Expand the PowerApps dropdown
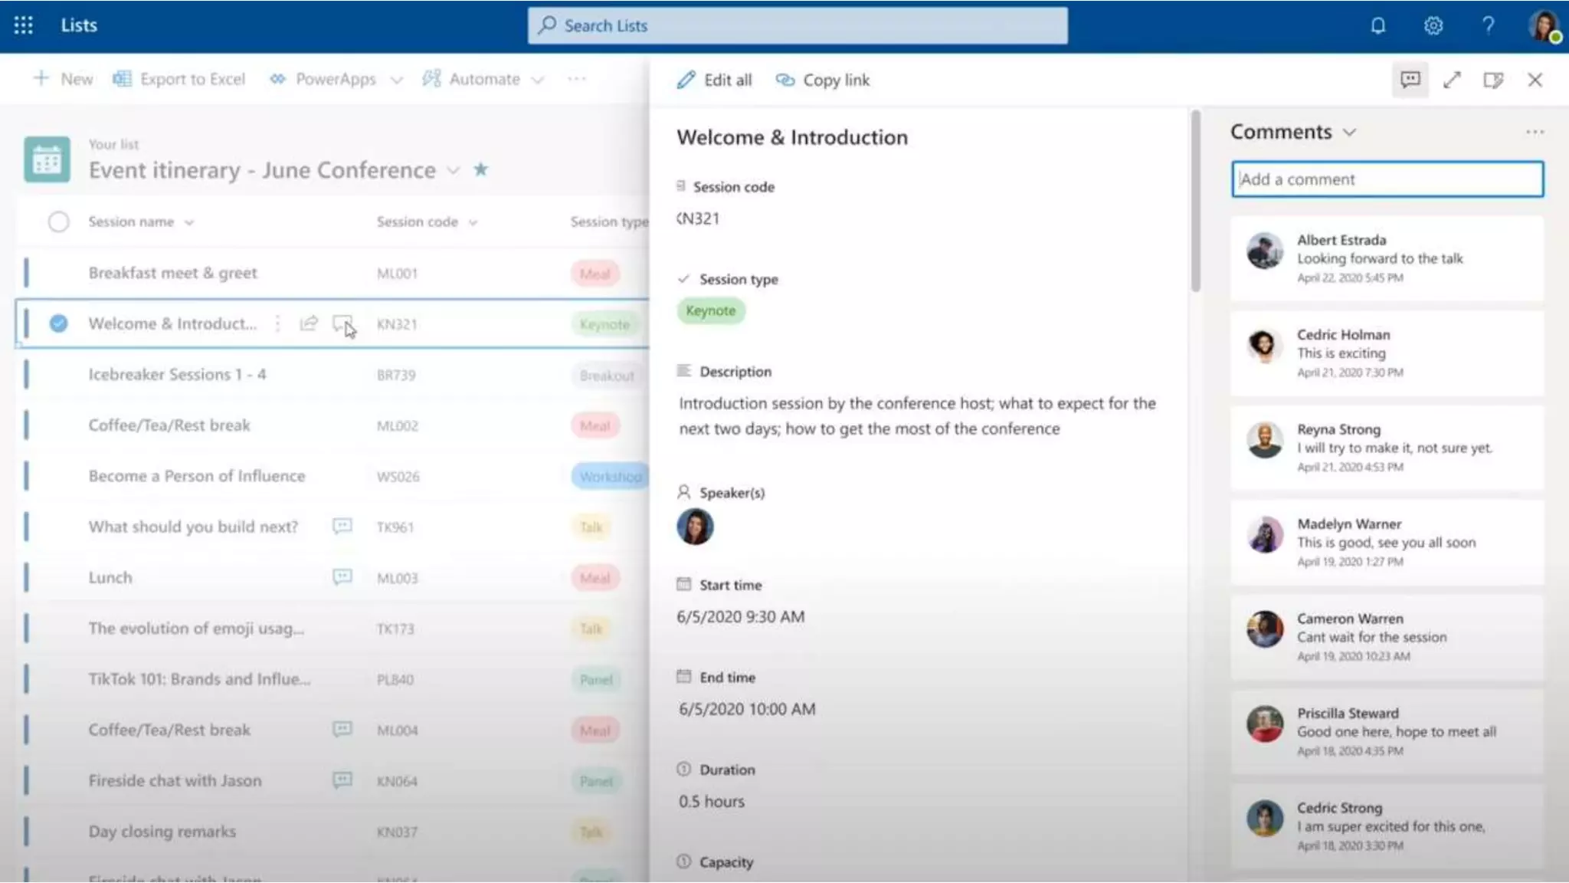 click(x=396, y=80)
